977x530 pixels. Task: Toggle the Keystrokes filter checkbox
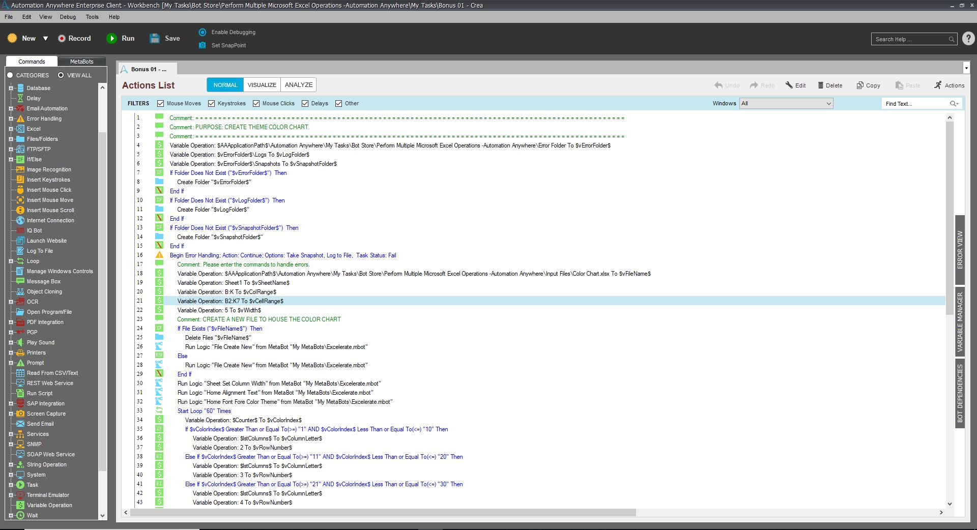pyautogui.click(x=212, y=103)
